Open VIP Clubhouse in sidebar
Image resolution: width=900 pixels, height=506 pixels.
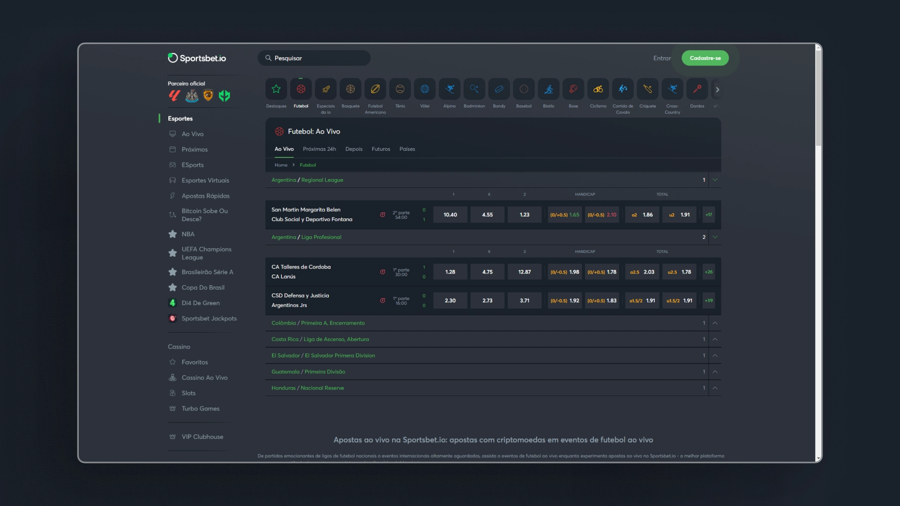click(x=202, y=437)
